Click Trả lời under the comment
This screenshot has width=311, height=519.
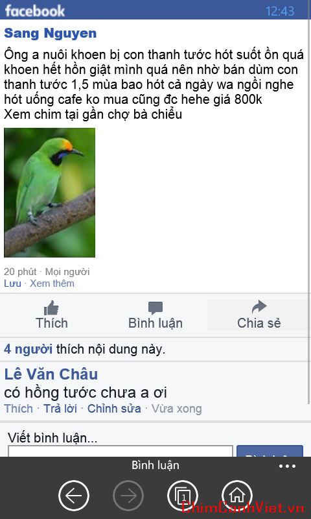pos(60,409)
